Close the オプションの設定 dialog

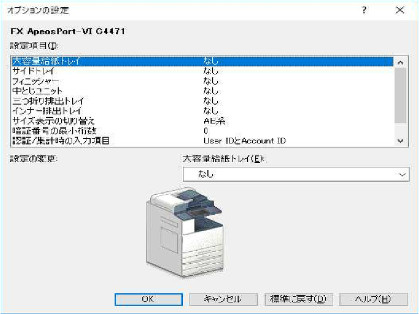click(x=400, y=10)
